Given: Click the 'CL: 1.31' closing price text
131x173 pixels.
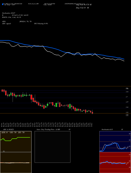Looking at the screenshot, I should point(48,5).
